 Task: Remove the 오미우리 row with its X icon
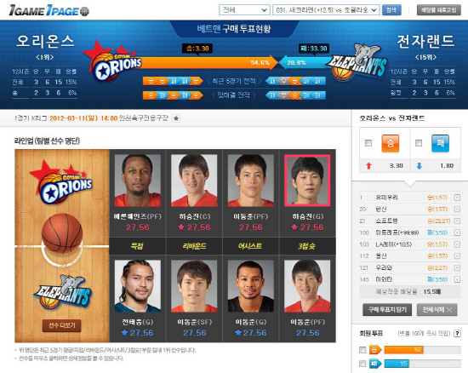tap(457, 198)
